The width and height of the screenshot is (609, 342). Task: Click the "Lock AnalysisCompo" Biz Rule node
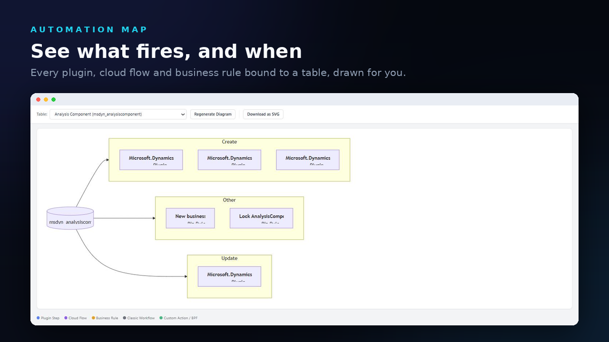pos(261,218)
